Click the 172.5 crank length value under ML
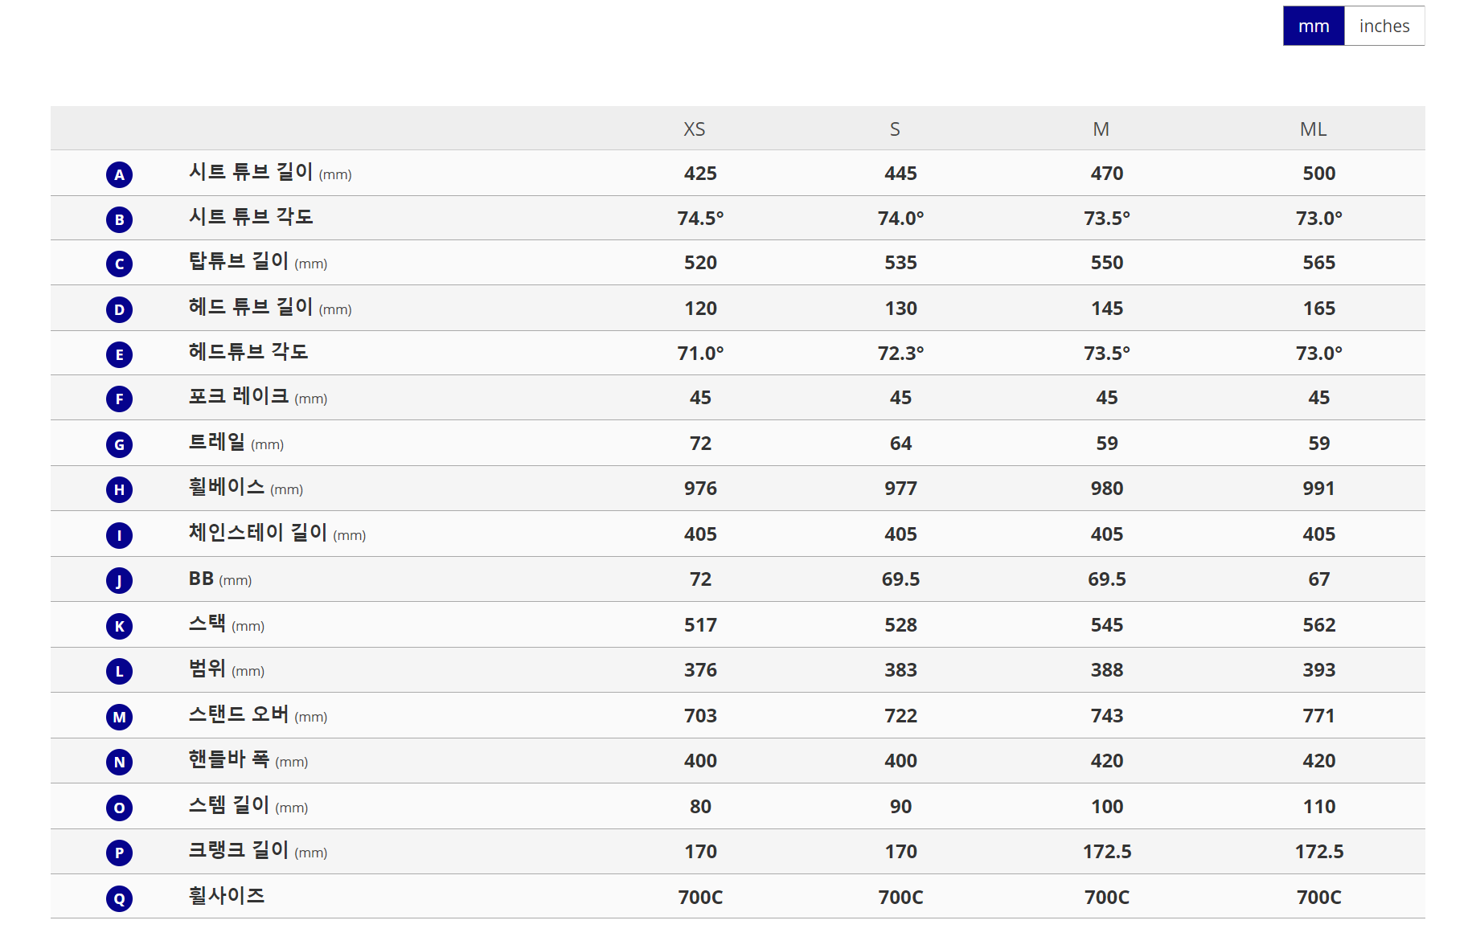The width and height of the screenshot is (1472, 949). coord(1319,852)
